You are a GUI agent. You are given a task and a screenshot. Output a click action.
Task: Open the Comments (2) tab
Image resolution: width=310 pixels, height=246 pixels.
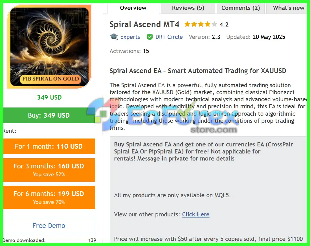coord(241,8)
